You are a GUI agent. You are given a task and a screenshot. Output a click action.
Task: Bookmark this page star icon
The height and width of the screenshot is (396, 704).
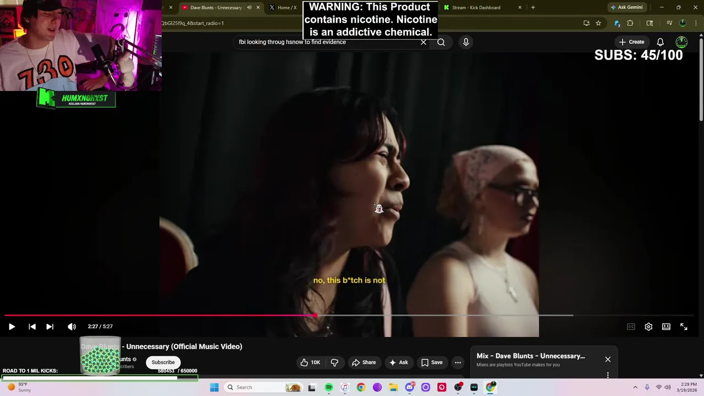click(x=598, y=23)
